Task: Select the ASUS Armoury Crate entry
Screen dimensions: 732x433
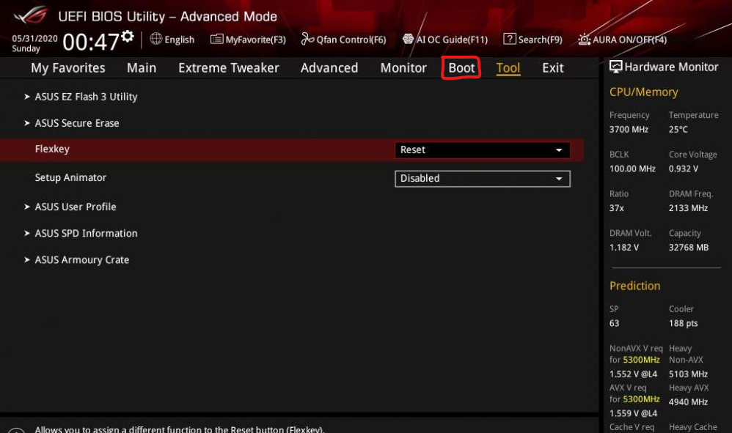Action: pos(81,259)
